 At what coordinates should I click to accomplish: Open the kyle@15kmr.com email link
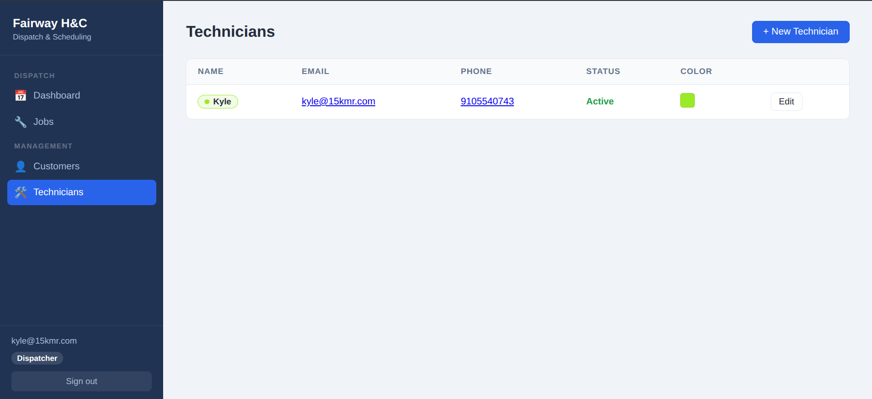click(x=338, y=101)
